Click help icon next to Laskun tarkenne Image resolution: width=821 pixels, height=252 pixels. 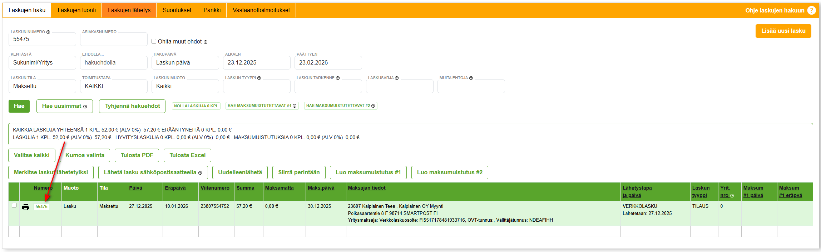point(337,78)
